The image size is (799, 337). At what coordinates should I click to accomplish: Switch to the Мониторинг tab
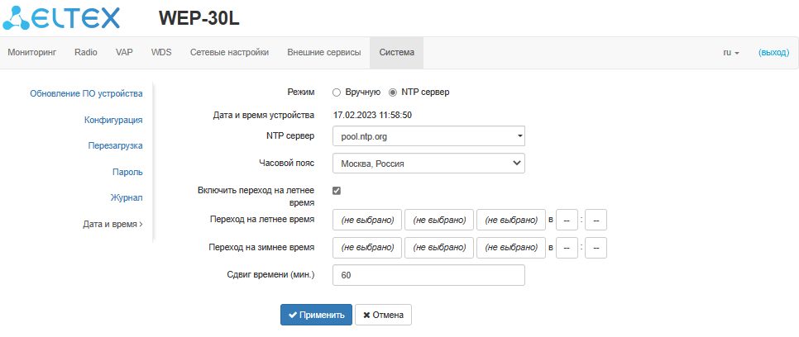[x=31, y=52]
